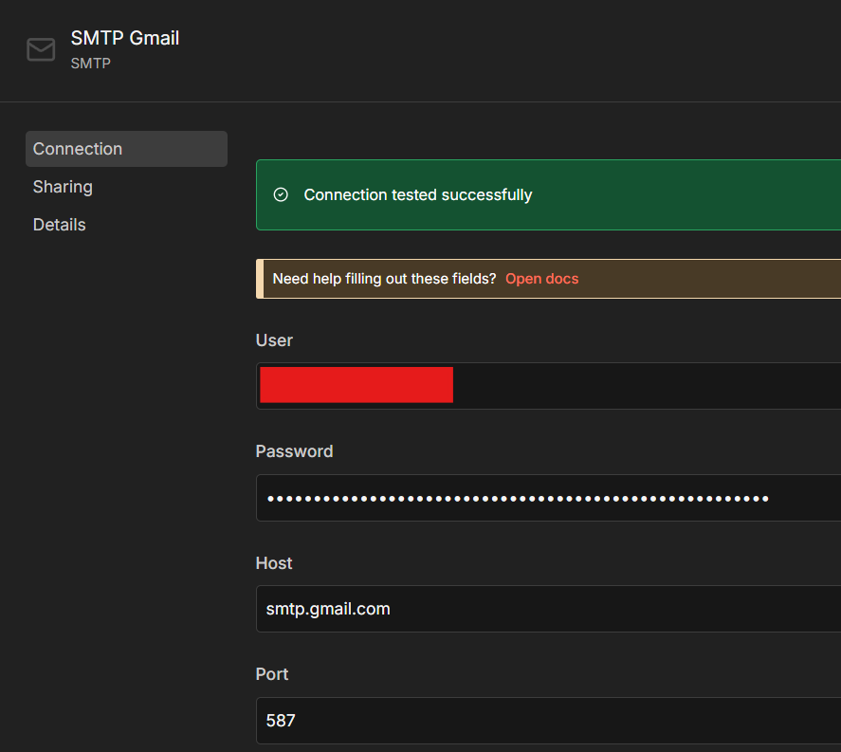Screen dimensions: 841x752
Task: Click the Host field label
Action: [274, 563]
